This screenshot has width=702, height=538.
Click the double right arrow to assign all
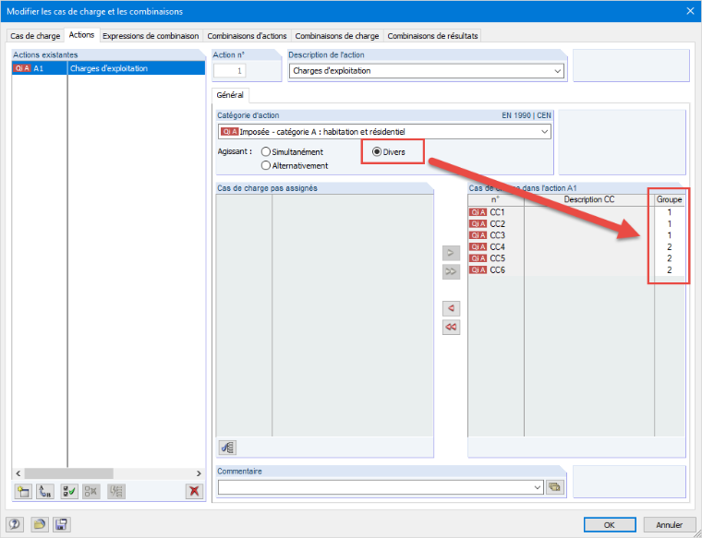tap(451, 271)
